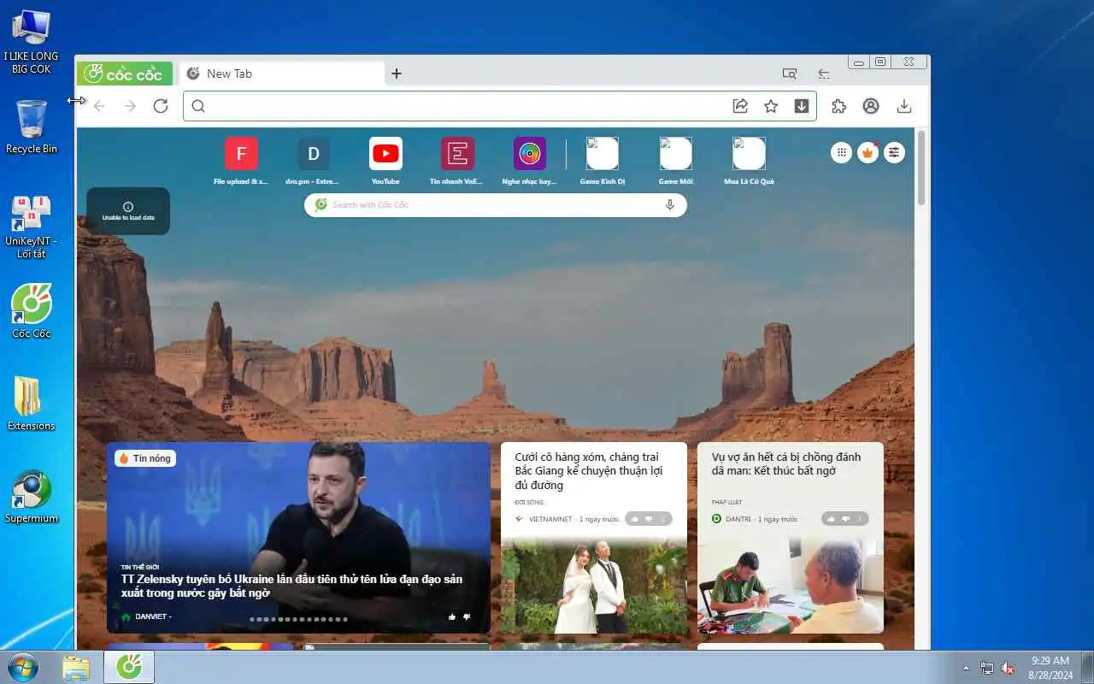Like the DANTRI article
Image resolution: width=1094 pixels, height=684 pixels.
(832, 519)
